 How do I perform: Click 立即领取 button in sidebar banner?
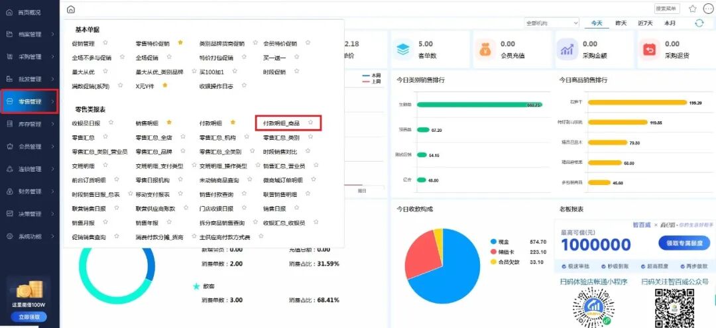[x=29, y=317]
